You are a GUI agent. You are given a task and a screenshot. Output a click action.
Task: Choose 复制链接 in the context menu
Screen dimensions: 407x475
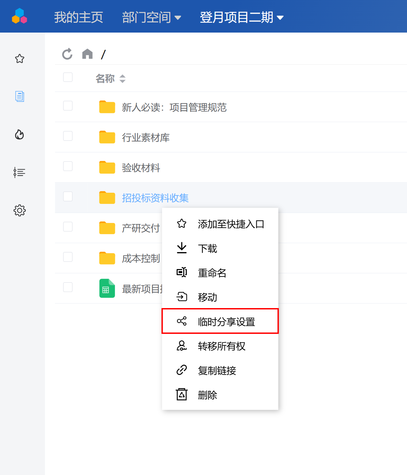220,370
